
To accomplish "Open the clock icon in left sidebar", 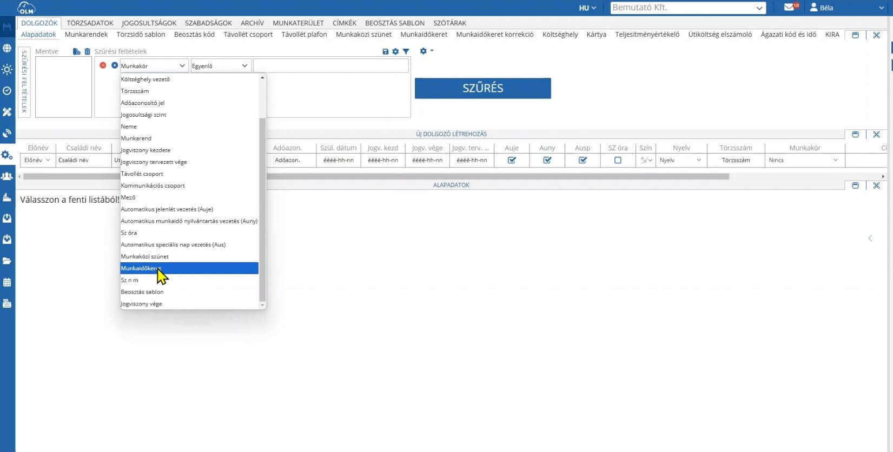I will coord(7,91).
